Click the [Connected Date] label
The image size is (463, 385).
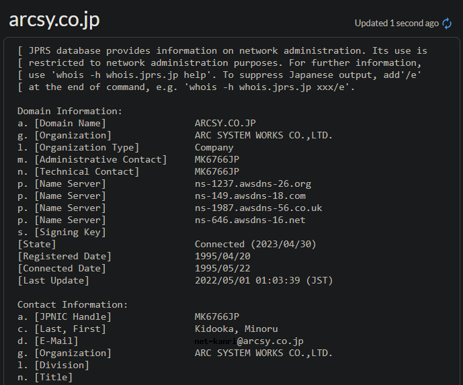(x=62, y=268)
